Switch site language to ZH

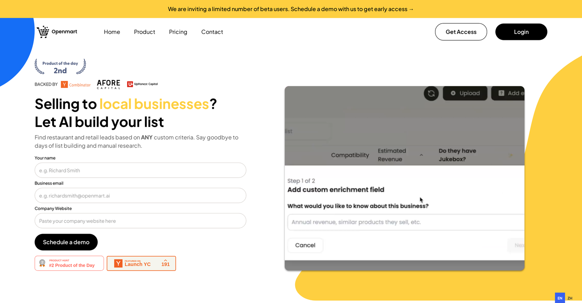570,298
